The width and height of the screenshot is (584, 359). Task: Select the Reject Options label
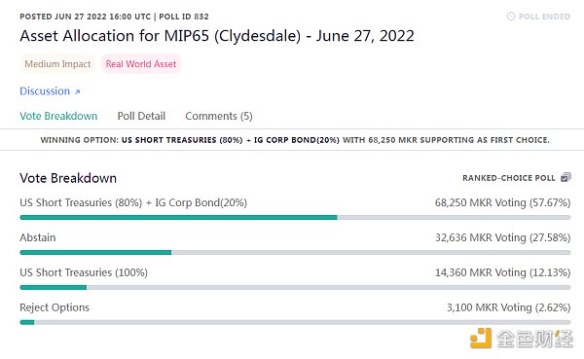[55, 307]
